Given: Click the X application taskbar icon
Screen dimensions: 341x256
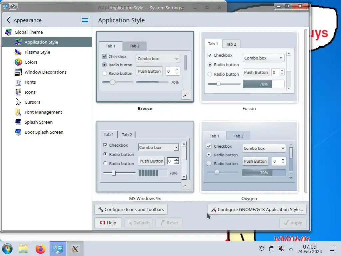Looking at the screenshot, I should click(75, 249).
